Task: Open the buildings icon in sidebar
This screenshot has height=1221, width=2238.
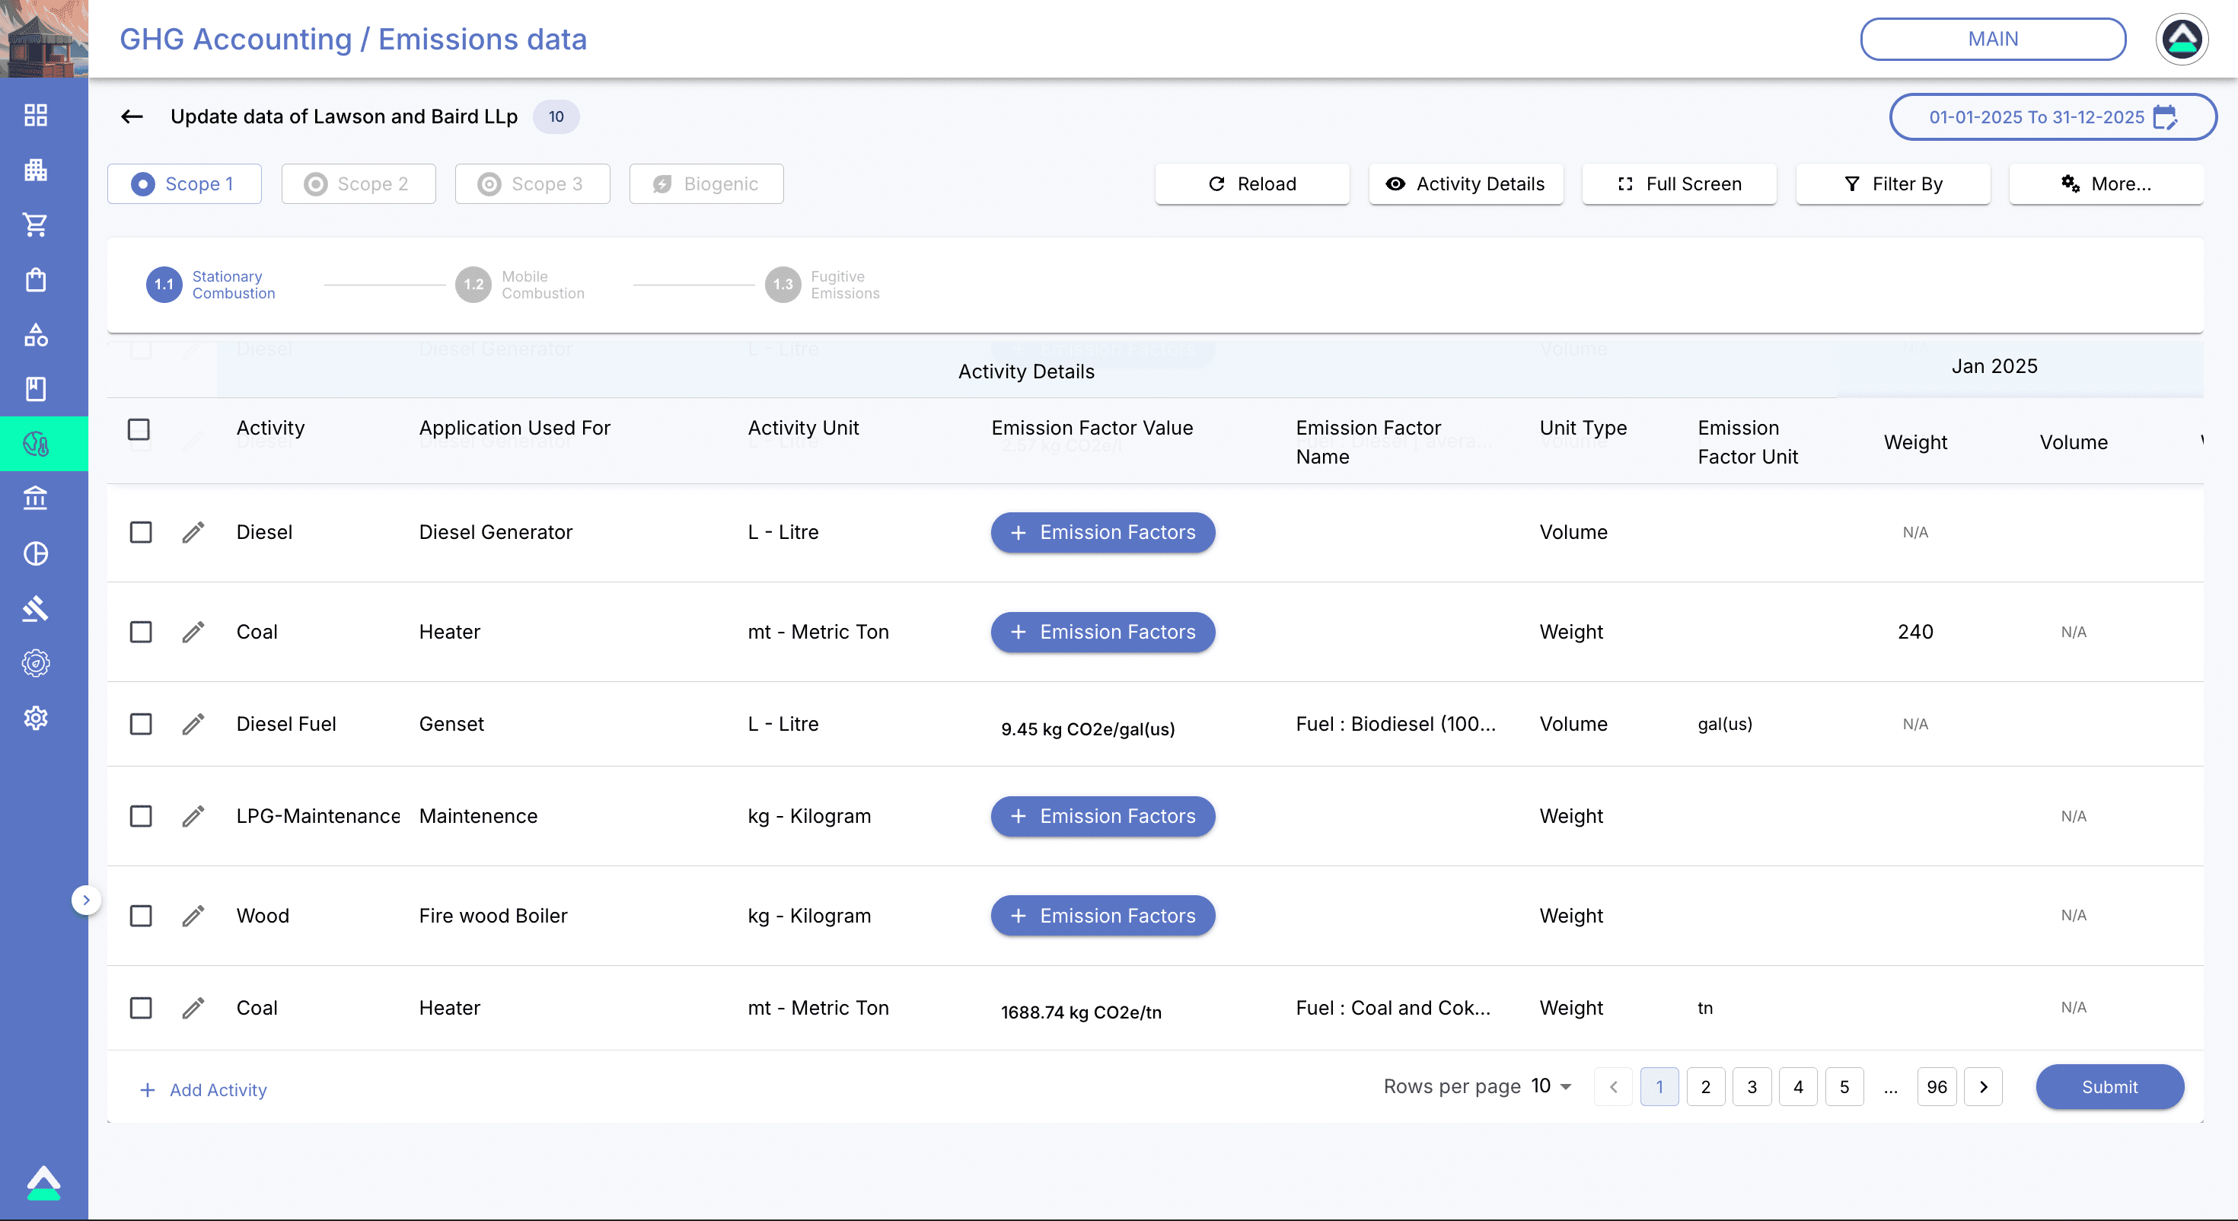Action: coord(36,171)
